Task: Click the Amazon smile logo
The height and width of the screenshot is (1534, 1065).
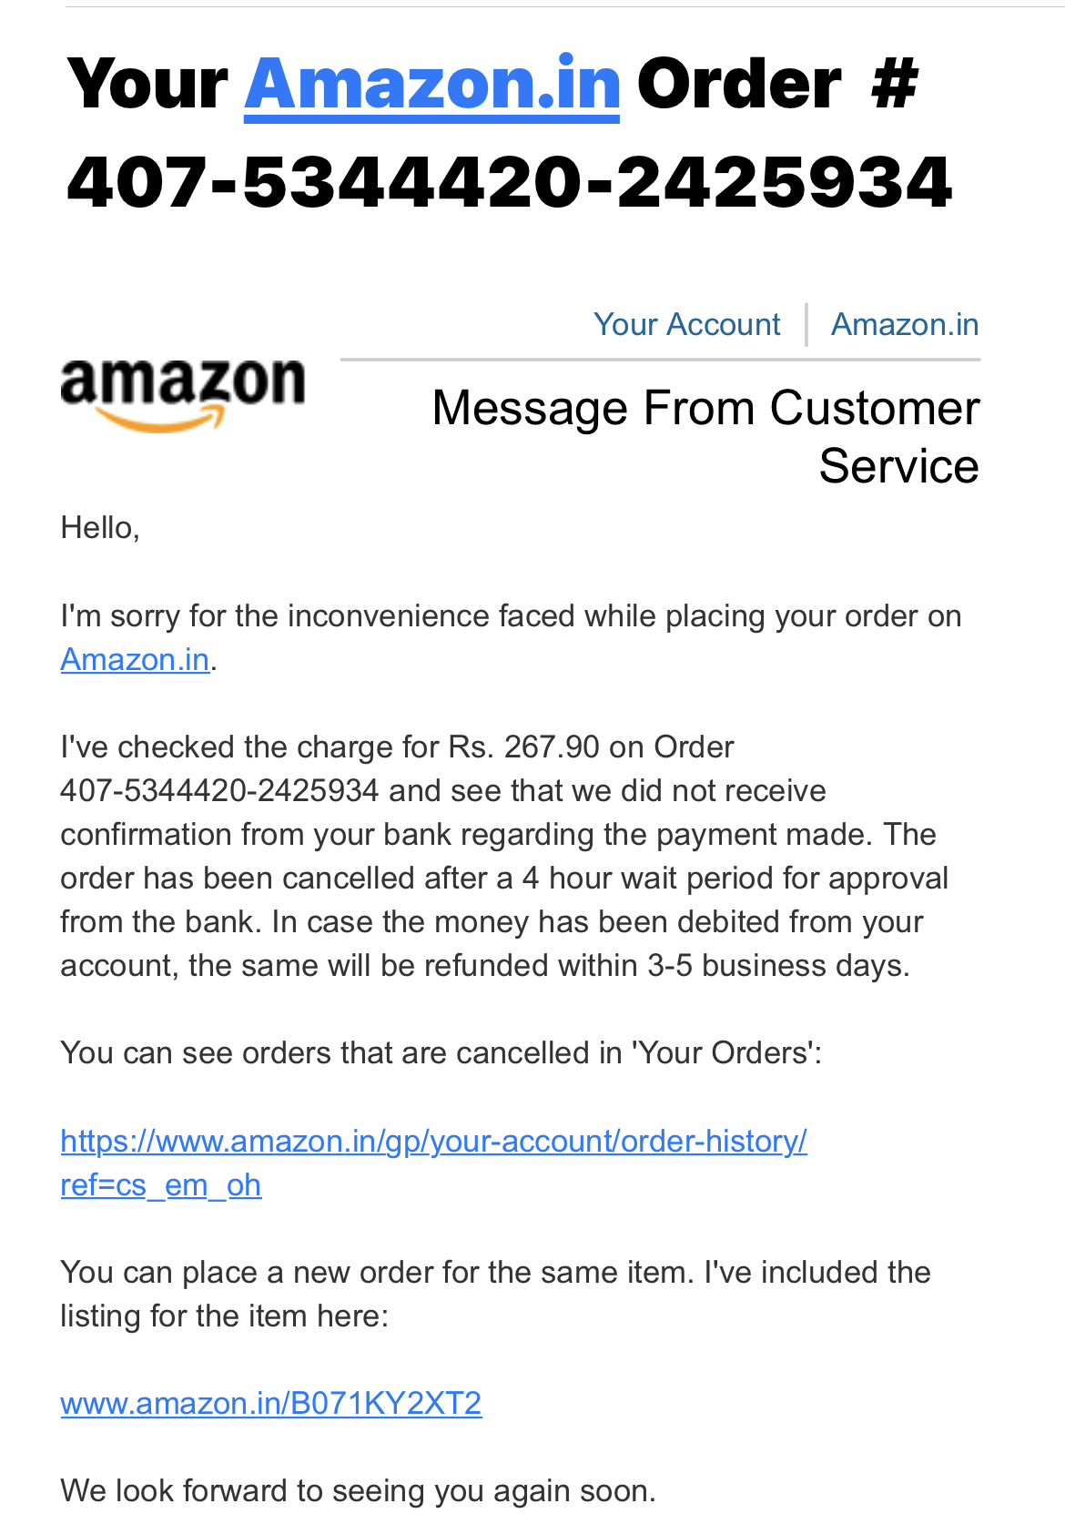Action: [x=182, y=394]
